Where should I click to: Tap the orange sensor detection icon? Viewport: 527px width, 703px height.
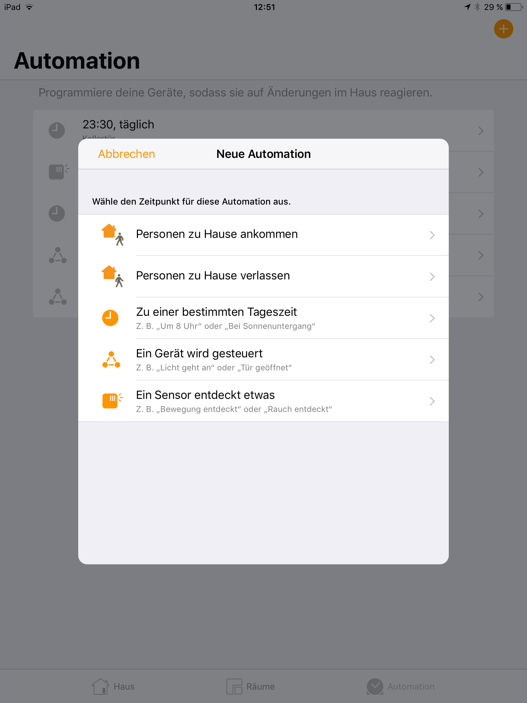click(x=113, y=401)
